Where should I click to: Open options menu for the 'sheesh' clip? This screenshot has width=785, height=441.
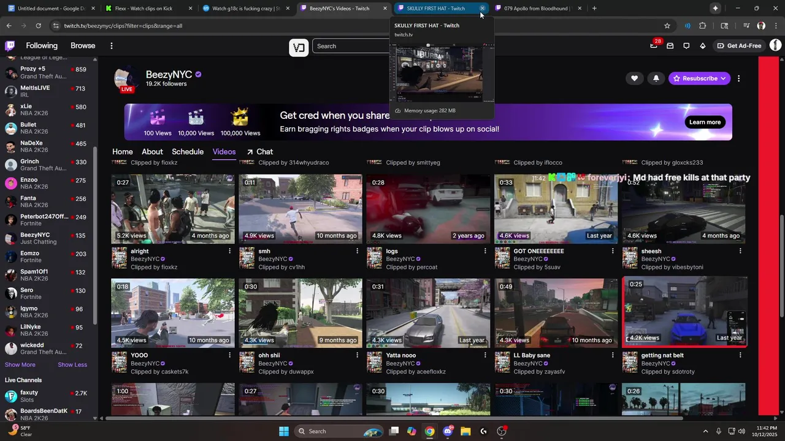click(740, 251)
